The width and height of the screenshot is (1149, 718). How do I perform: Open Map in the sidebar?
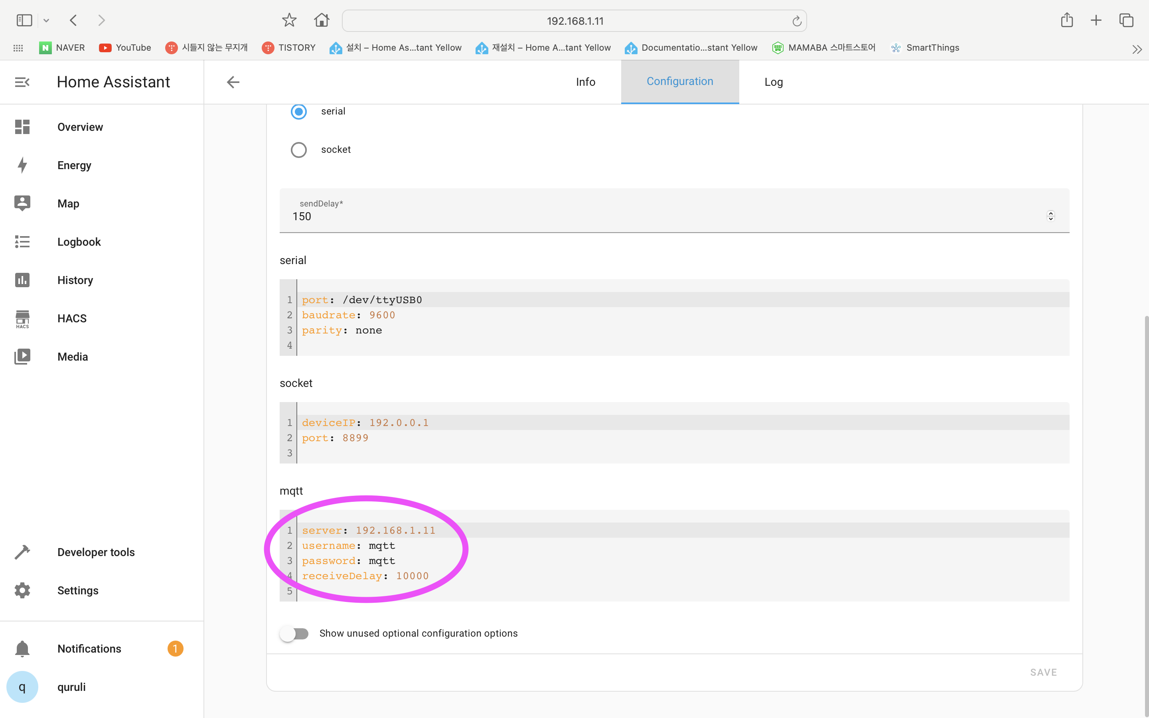tap(102, 204)
